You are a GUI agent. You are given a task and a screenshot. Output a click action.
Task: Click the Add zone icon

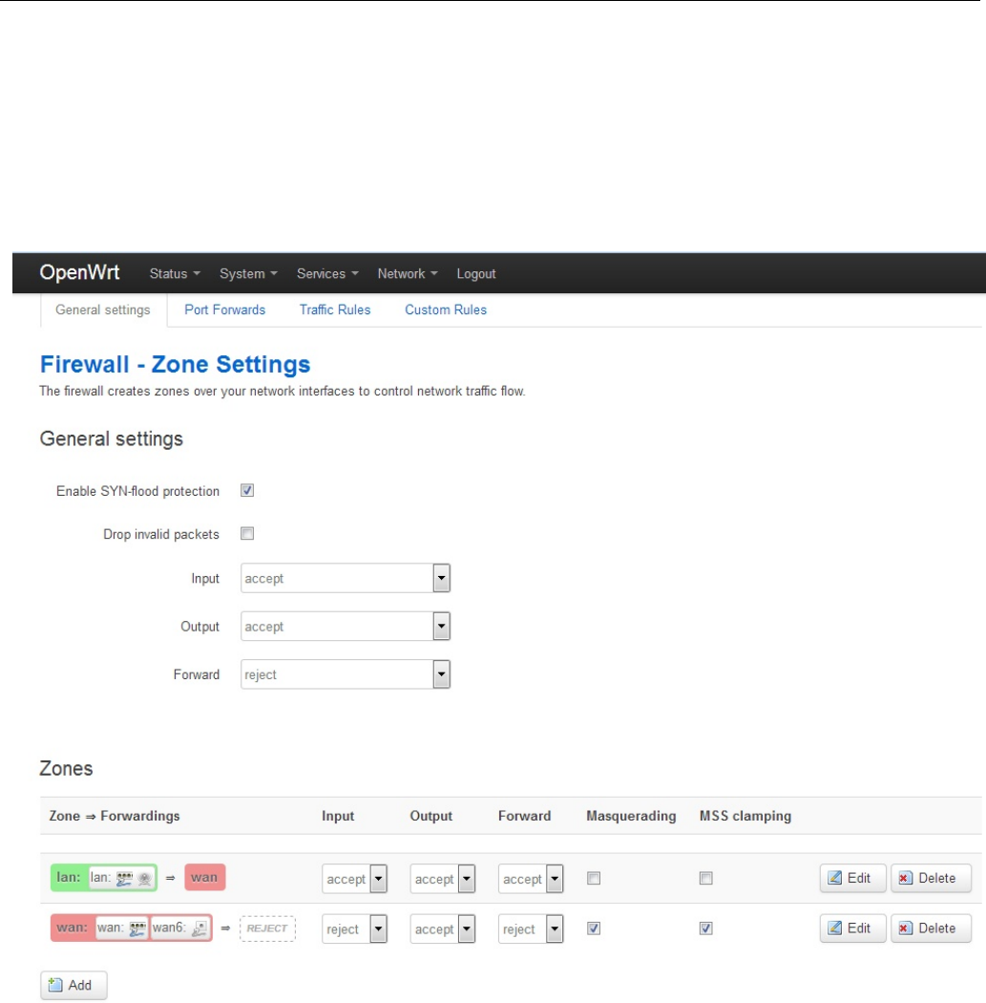(55, 985)
